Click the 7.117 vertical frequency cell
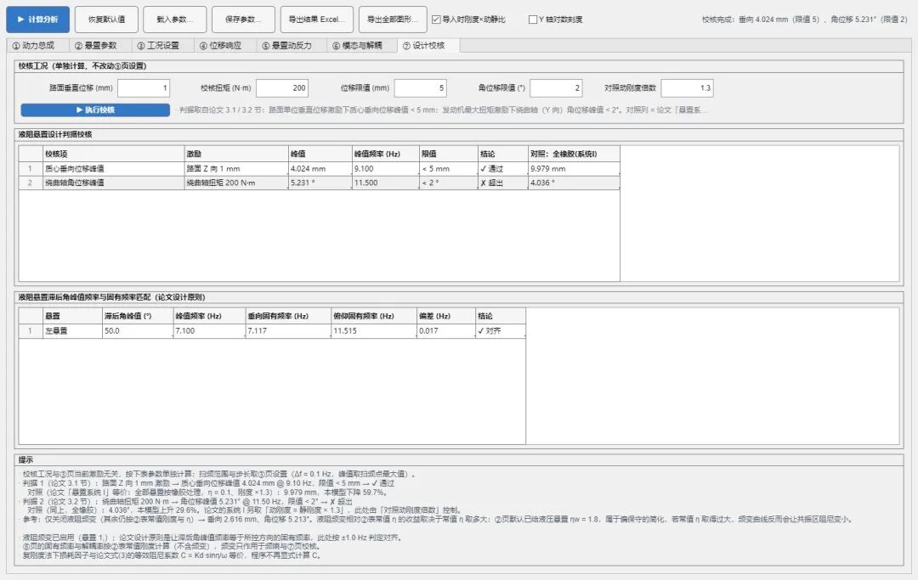Screen dimensions: 918x580 click(x=288, y=330)
